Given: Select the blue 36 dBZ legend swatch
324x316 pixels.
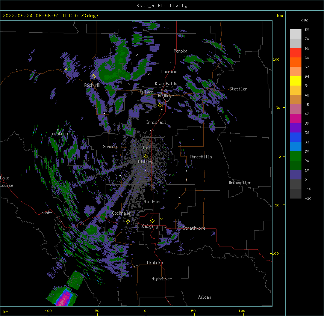Looking at the screenshot, I should tap(295, 137).
